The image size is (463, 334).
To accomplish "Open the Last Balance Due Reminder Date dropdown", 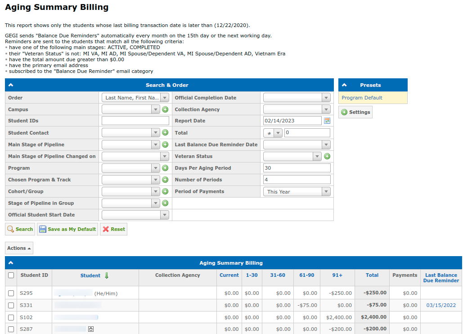I will point(297,144).
